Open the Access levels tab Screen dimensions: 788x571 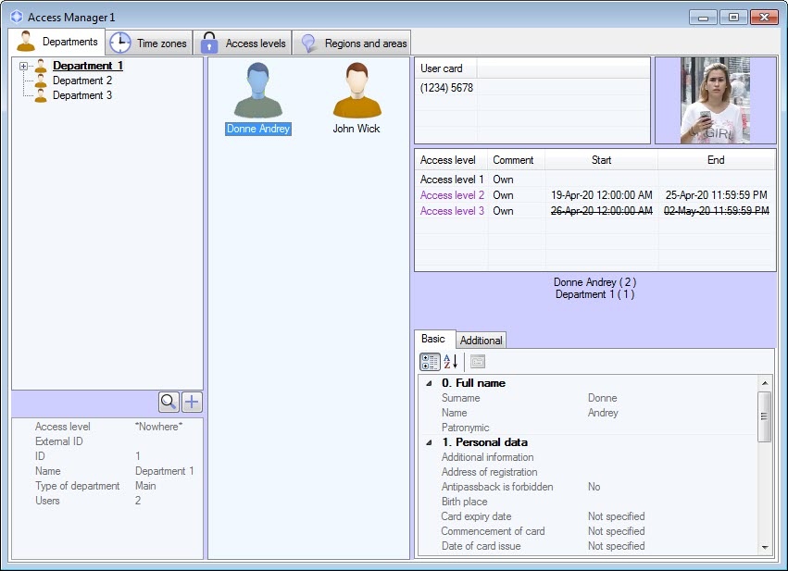(x=244, y=43)
